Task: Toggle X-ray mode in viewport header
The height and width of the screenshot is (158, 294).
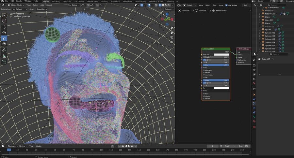Action: [x=156, y=5]
